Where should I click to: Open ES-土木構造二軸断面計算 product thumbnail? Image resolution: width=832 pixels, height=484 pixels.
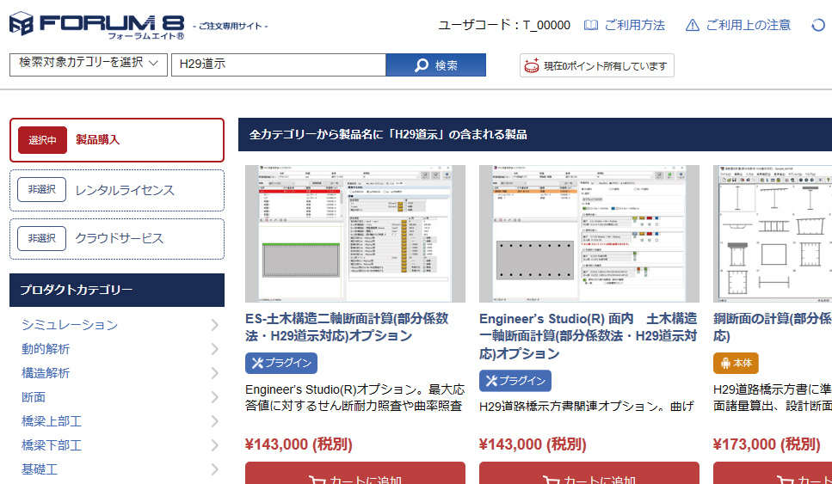pos(355,233)
